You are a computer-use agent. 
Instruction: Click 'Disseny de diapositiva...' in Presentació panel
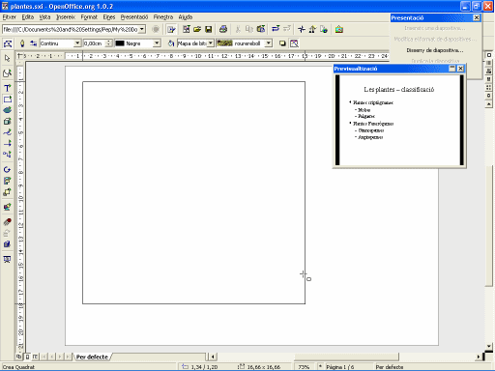435,50
